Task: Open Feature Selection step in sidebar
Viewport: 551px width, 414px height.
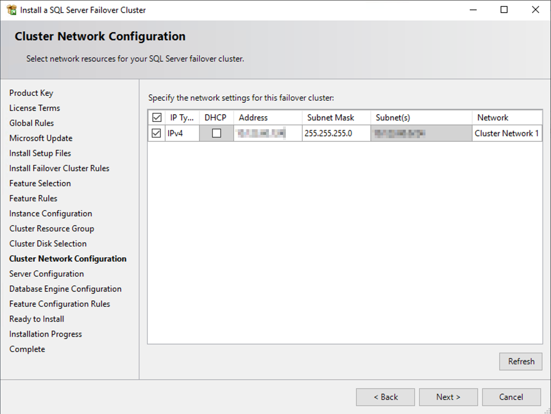Action: tap(40, 183)
